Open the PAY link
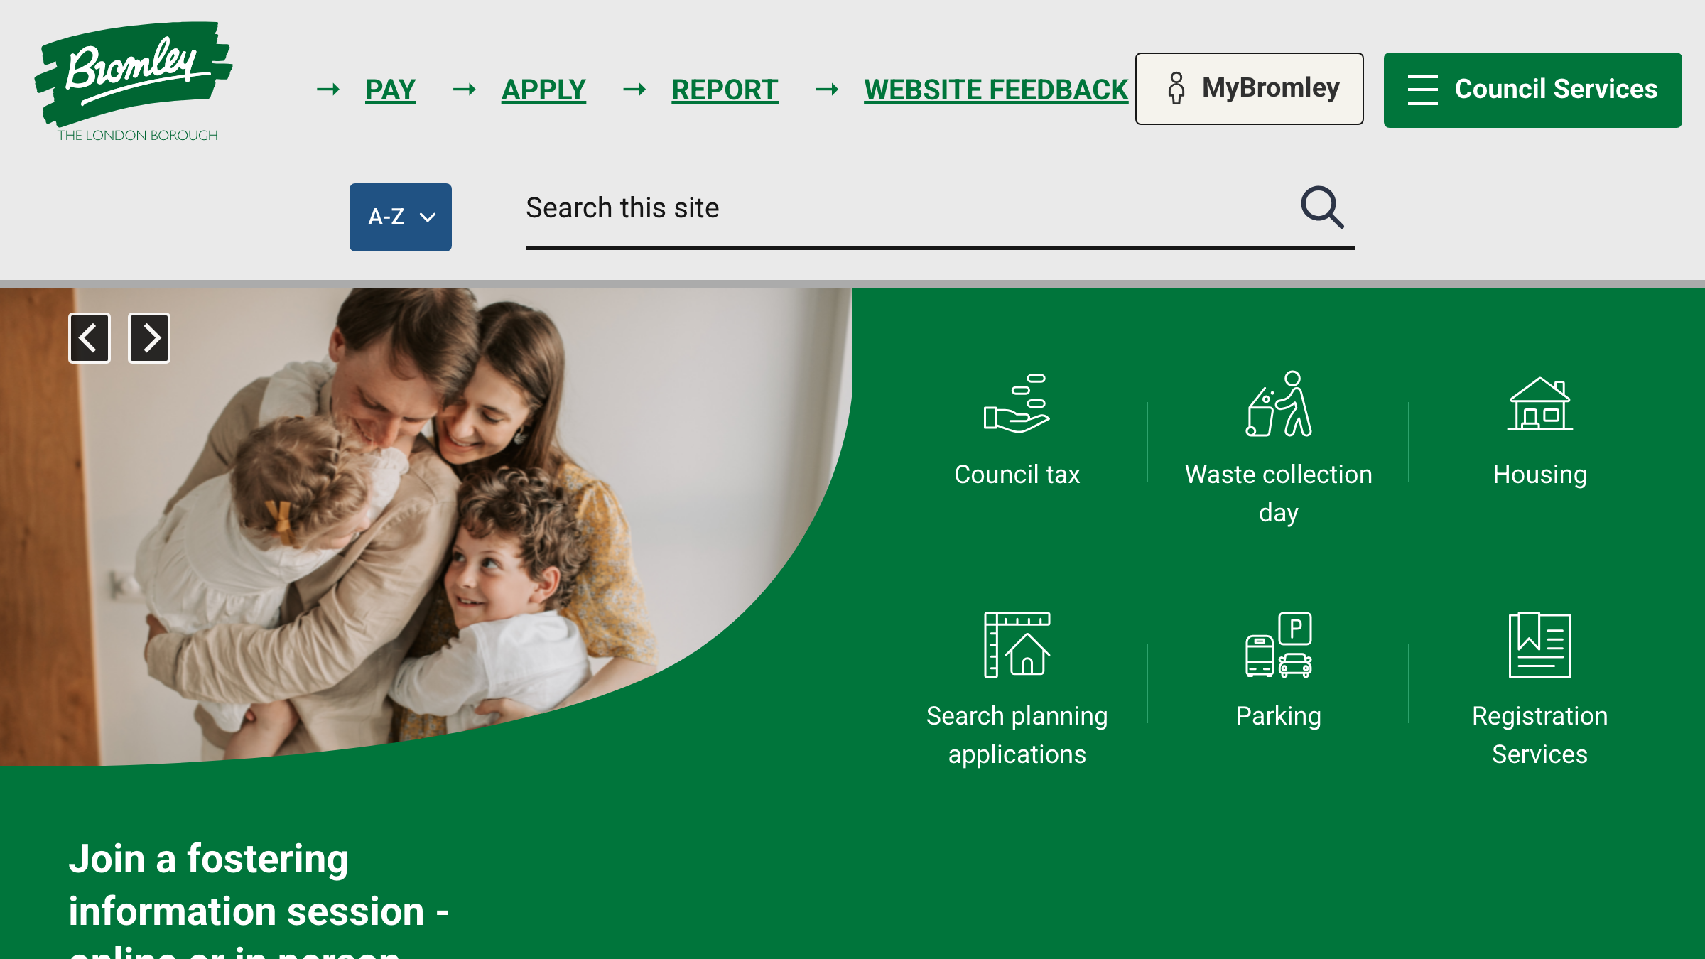The height and width of the screenshot is (959, 1705). (x=390, y=90)
